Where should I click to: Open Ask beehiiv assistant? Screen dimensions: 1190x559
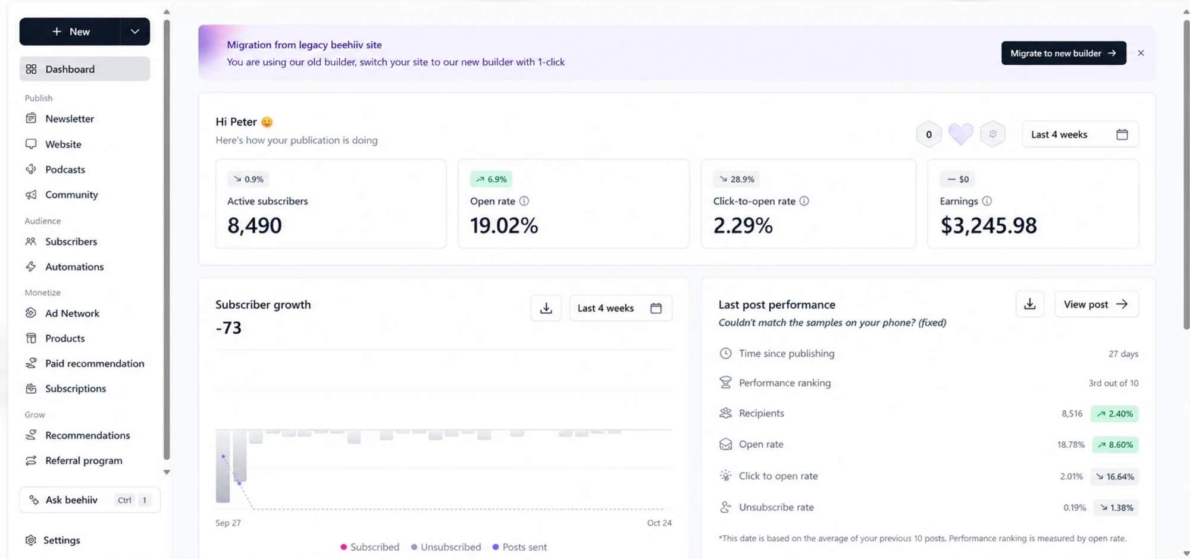point(90,500)
